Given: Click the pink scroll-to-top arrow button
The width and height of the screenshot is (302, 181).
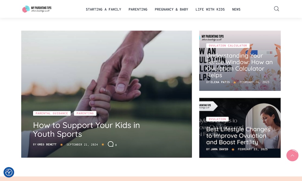Looking at the screenshot, I should tap(292, 155).
